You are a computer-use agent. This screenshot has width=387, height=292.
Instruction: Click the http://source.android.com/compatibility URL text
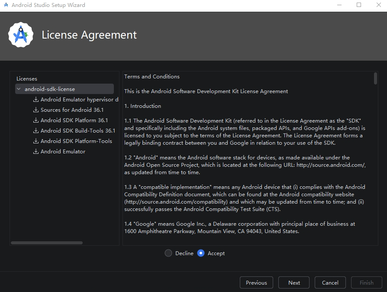tap(176, 202)
